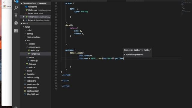Open the Debug view icon
The image size is (192, 108).
tap(16, 23)
